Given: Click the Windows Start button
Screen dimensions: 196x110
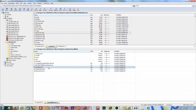Looking at the screenshot, I should pos(2,108).
